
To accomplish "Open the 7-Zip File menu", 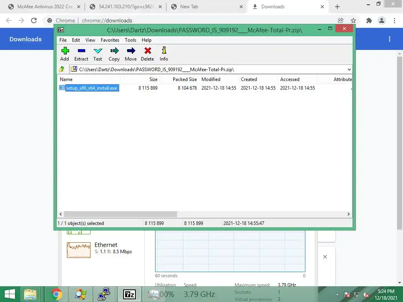I will (63, 40).
